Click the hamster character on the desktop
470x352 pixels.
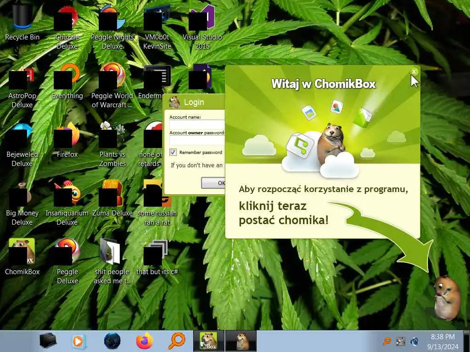447,298
